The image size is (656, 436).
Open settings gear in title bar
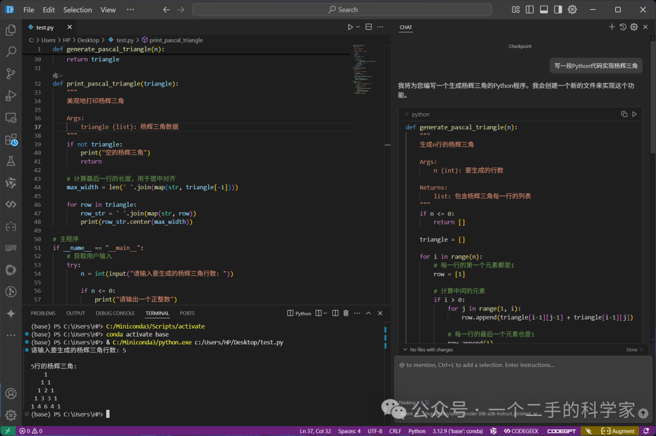click(572, 10)
